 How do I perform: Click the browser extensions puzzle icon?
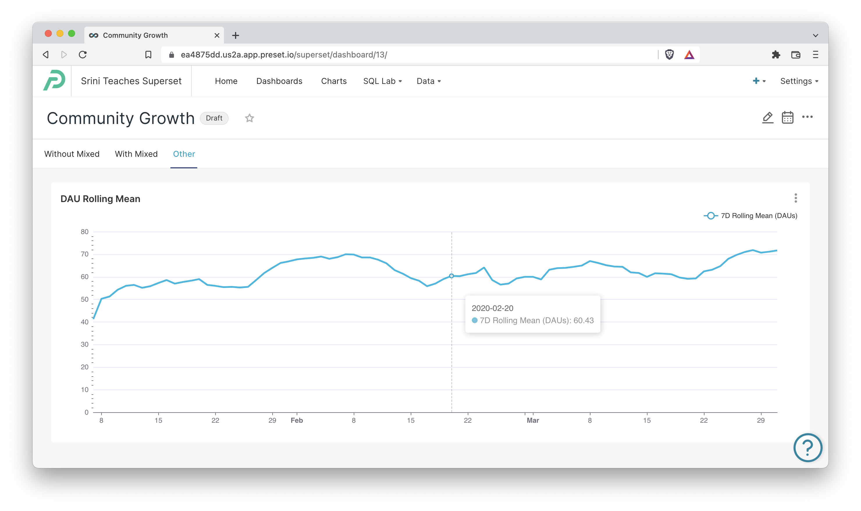coord(776,54)
